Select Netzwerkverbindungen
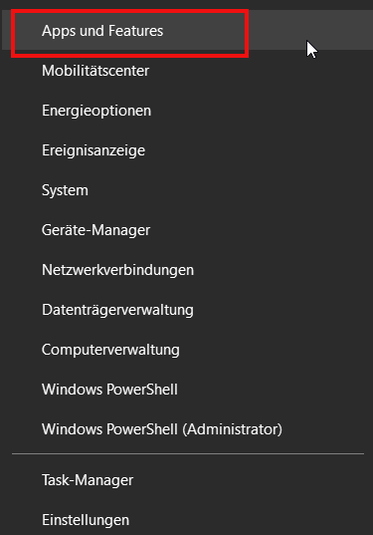 point(187,270)
